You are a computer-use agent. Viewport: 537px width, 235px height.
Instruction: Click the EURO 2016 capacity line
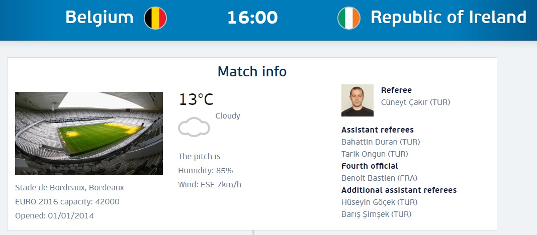coord(67,202)
